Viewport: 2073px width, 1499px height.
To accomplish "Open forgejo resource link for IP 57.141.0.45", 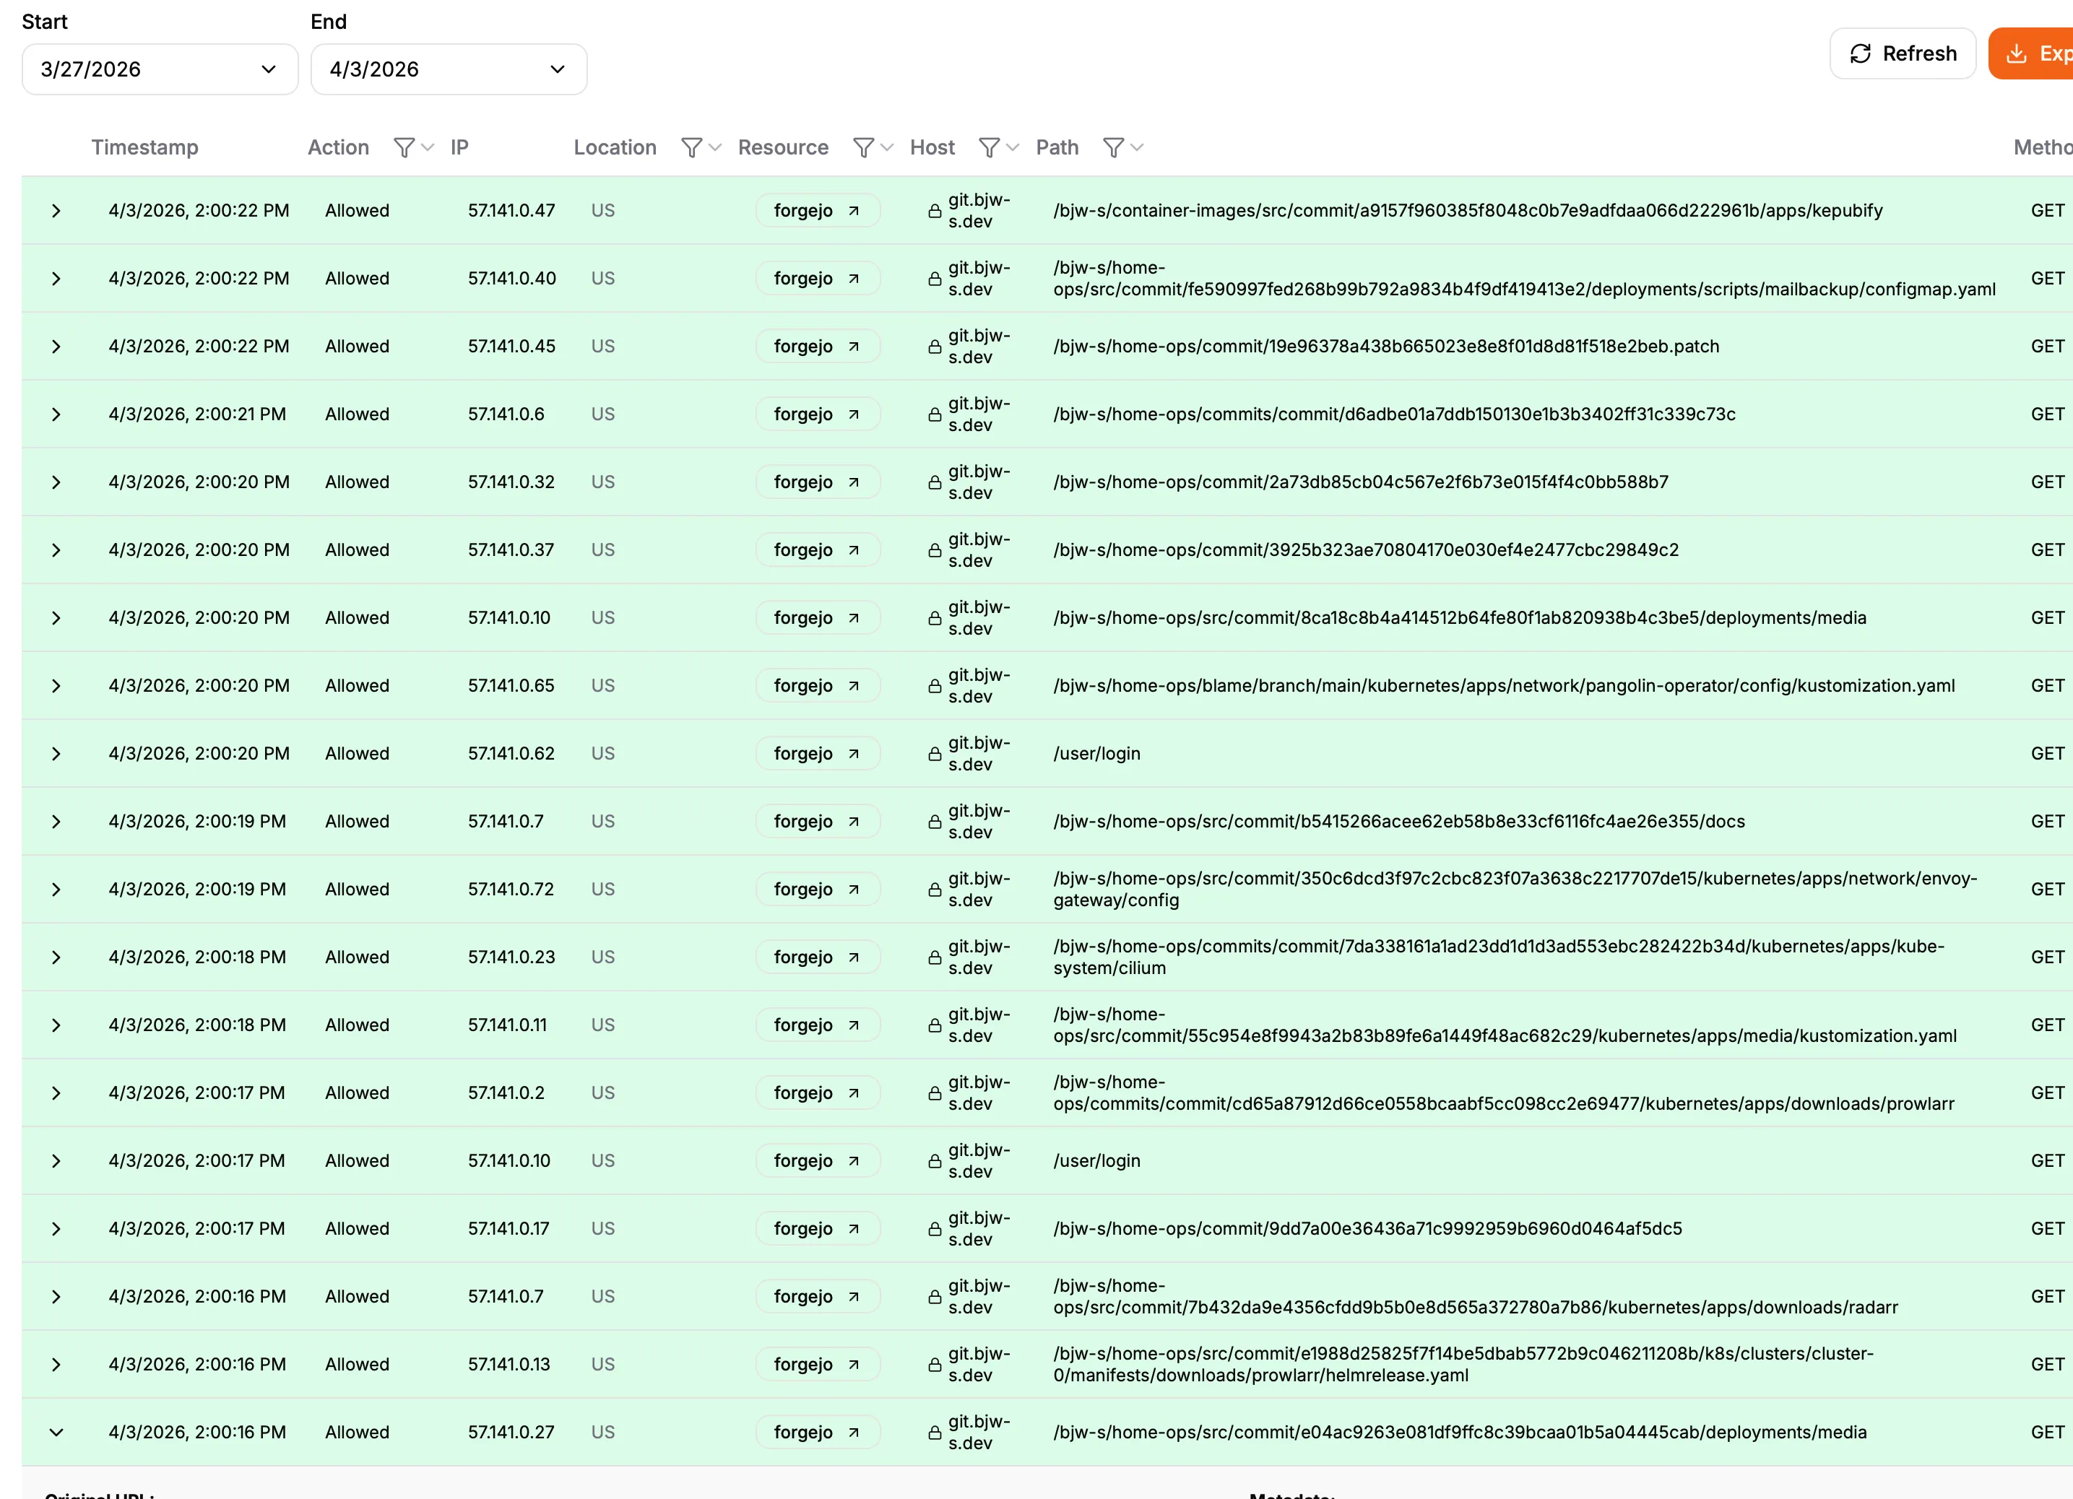I will (x=817, y=346).
